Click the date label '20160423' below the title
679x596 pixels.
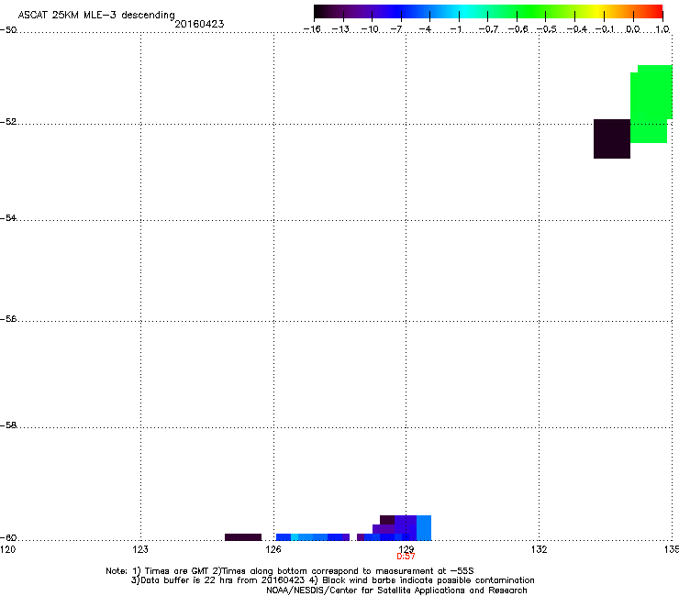(x=199, y=24)
